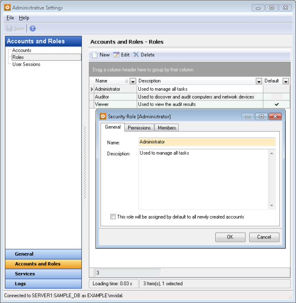Click the New role page icon
The width and height of the screenshot is (296, 303).
(95, 55)
